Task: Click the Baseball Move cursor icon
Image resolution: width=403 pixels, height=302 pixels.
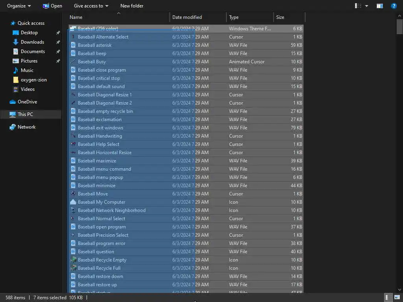Action: coord(73,193)
